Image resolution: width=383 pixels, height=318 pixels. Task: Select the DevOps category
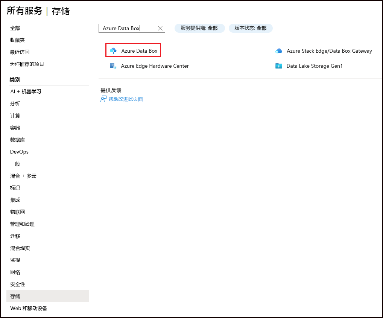click(19, 152)
